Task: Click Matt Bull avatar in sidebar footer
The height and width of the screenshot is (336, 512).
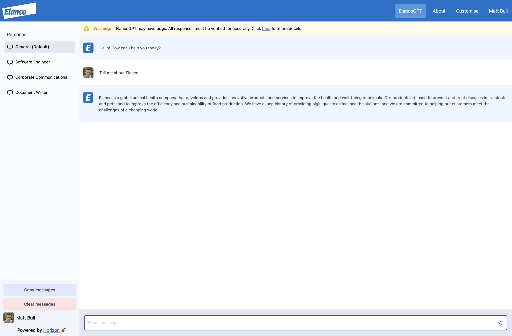Action: tap(9, 318)
